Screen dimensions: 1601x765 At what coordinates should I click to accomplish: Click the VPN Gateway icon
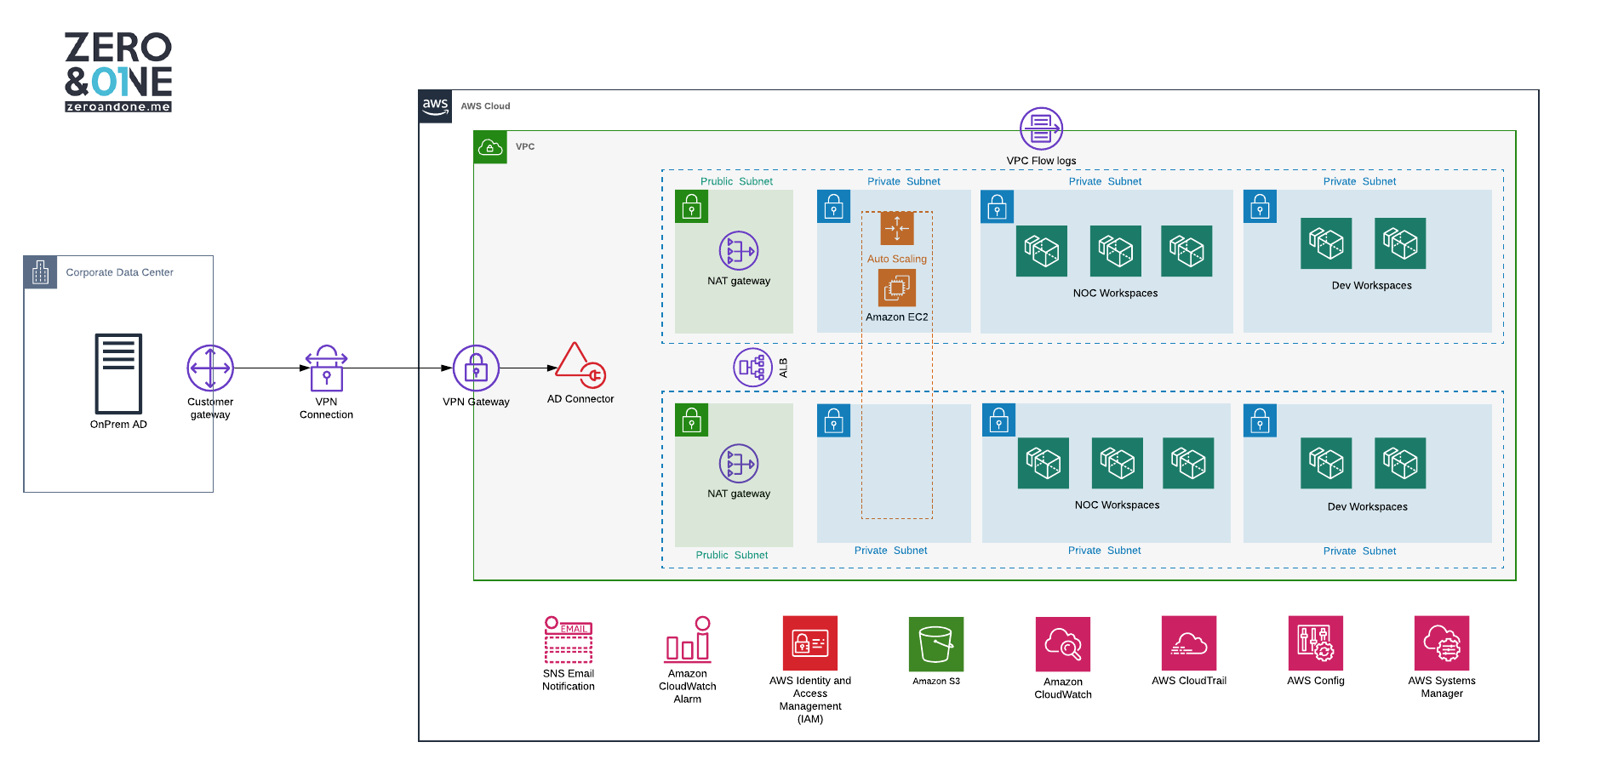click(476, 368)
